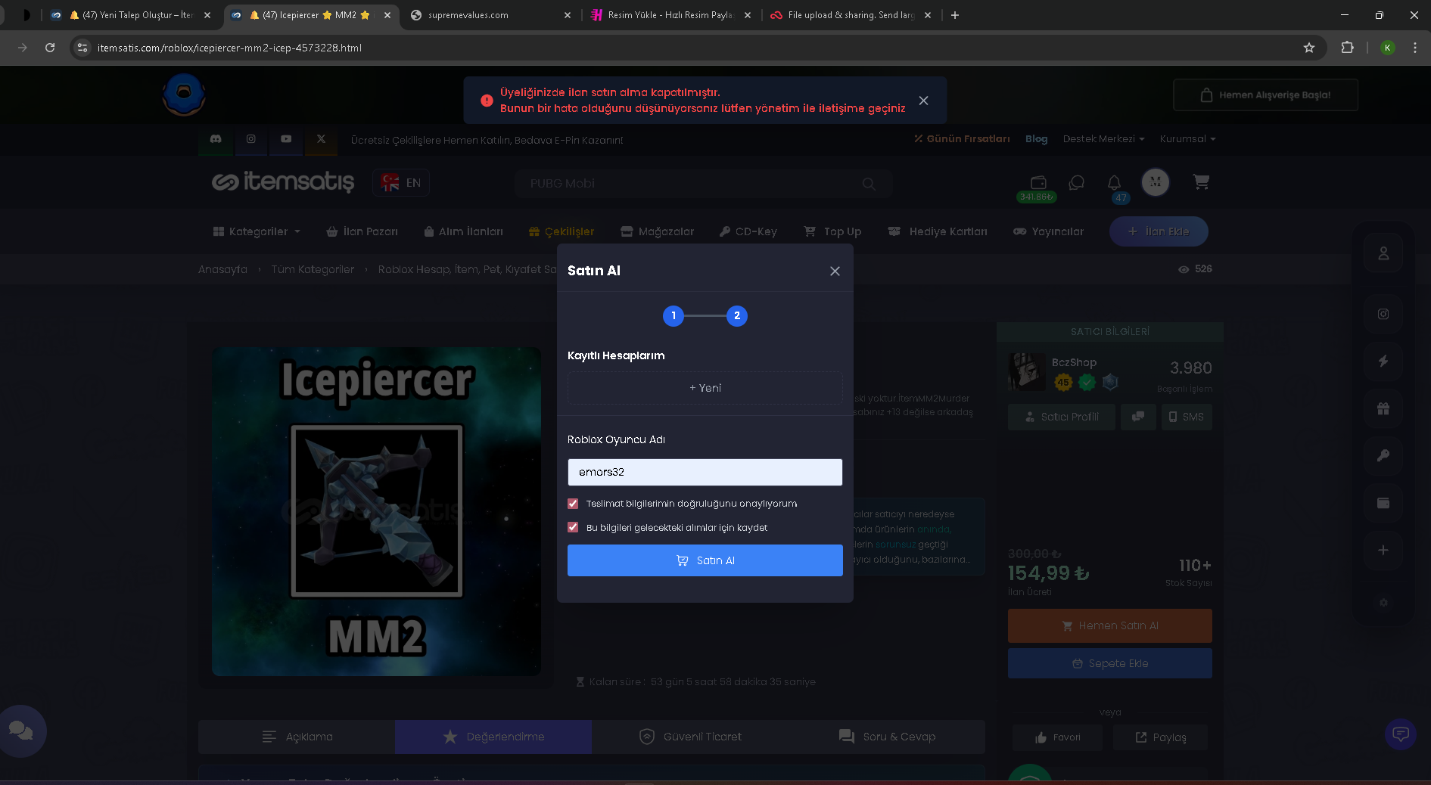Click right sidebar profile icon
The width and height of the screenshot is (1431, 785).
pyautogui.click(x=1383, y=253)
